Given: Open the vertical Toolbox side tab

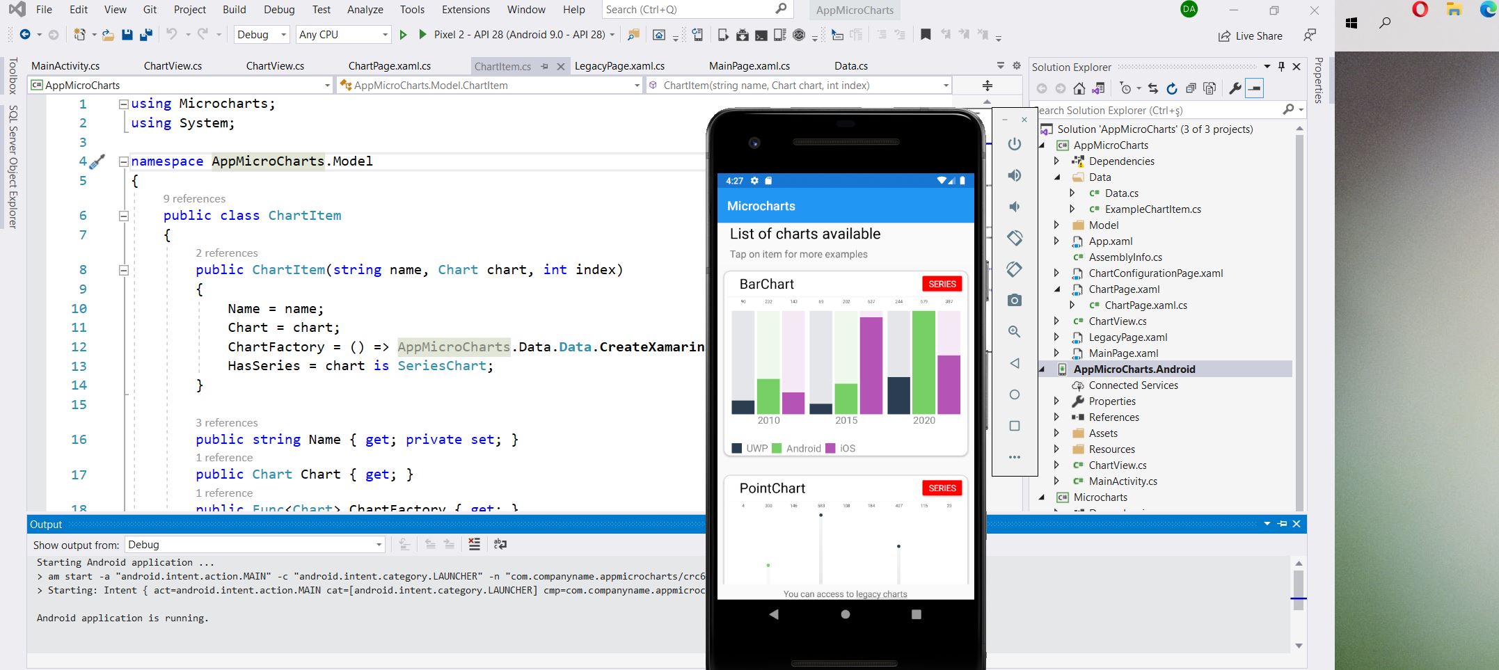Looking at the screenshot, I should coord(12,76).
